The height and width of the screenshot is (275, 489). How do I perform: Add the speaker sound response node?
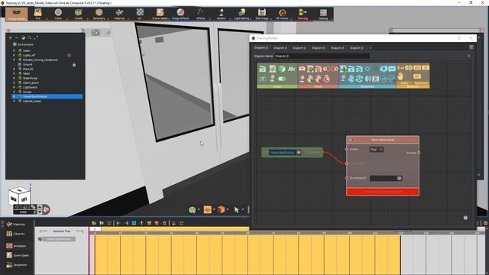(368, 79)
